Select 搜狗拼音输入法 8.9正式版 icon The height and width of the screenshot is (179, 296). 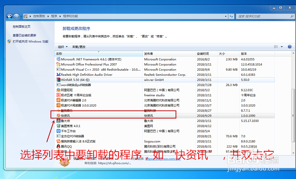tap(58, 141)
